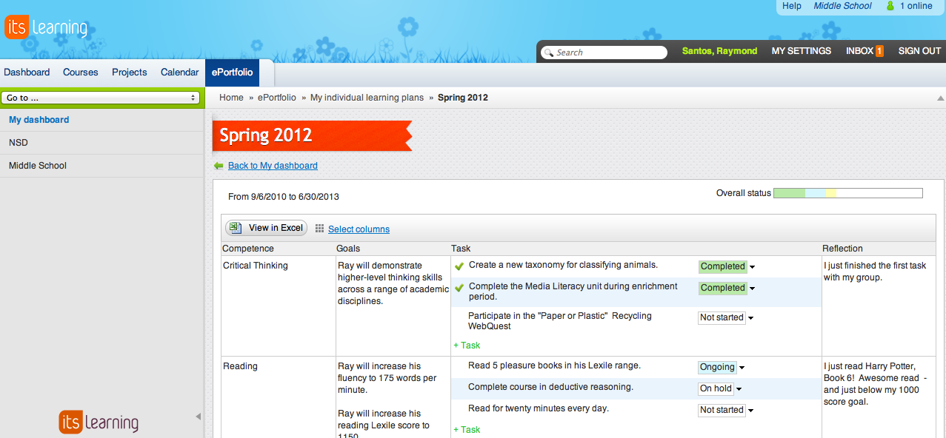This screenshot has height=438, width=946.
Task: Open MY SETTINGS menu
Action: pos(802,51)
